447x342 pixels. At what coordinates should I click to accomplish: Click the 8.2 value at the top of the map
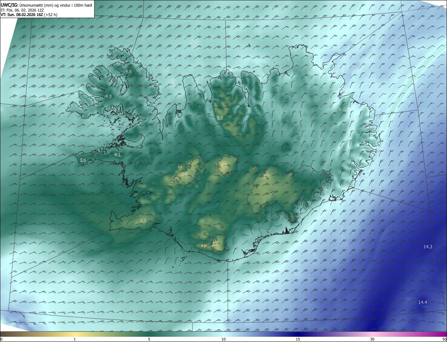pyautogui.click(x=306, y=10)
